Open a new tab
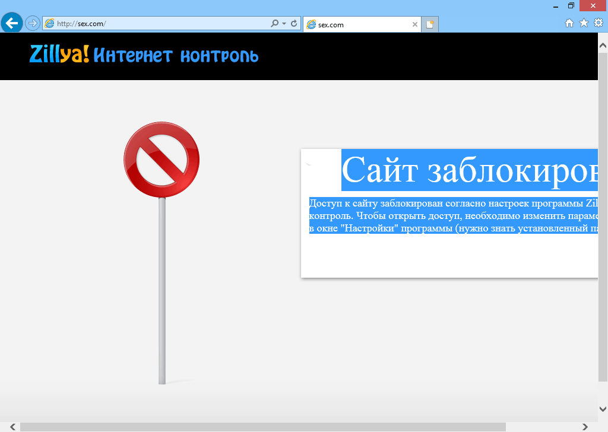608x432 pixels. coord(430,24)
